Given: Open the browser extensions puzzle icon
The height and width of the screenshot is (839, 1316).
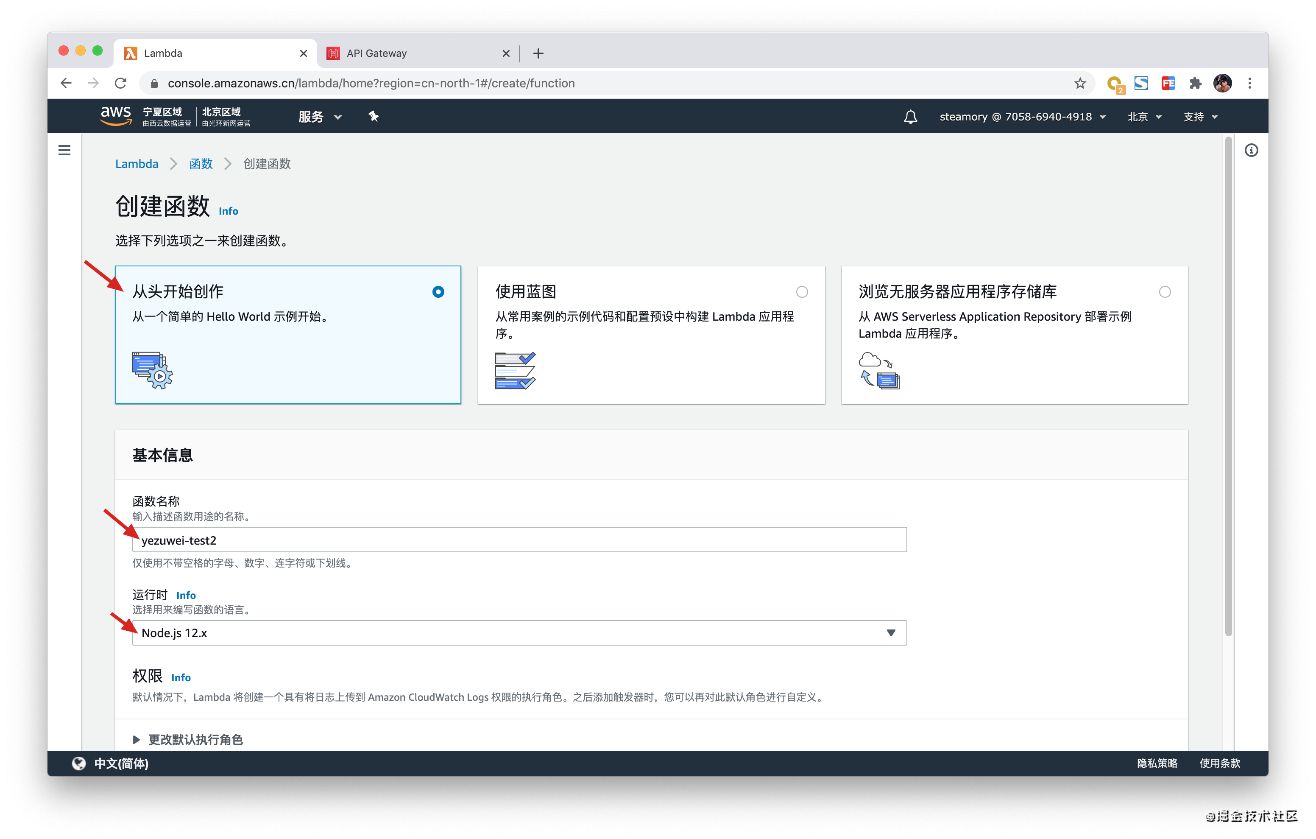Looking at the screenshot, I should (x=1195, y=83).
